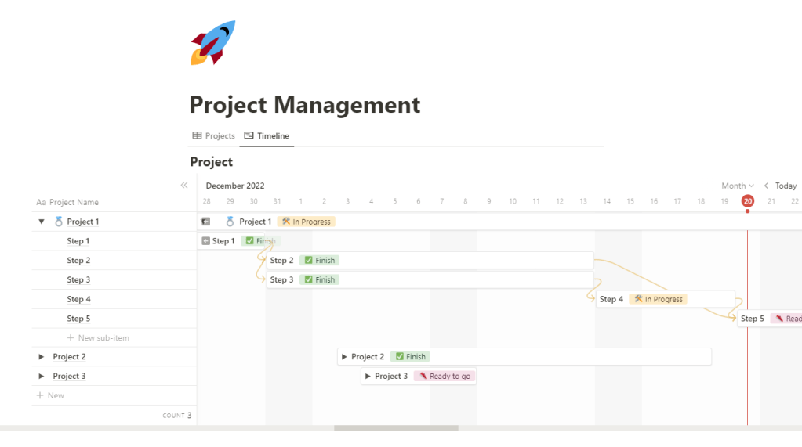Click the plus icon for New sub-item
This screenshot has height=447, width=802.
click(71, 338)
